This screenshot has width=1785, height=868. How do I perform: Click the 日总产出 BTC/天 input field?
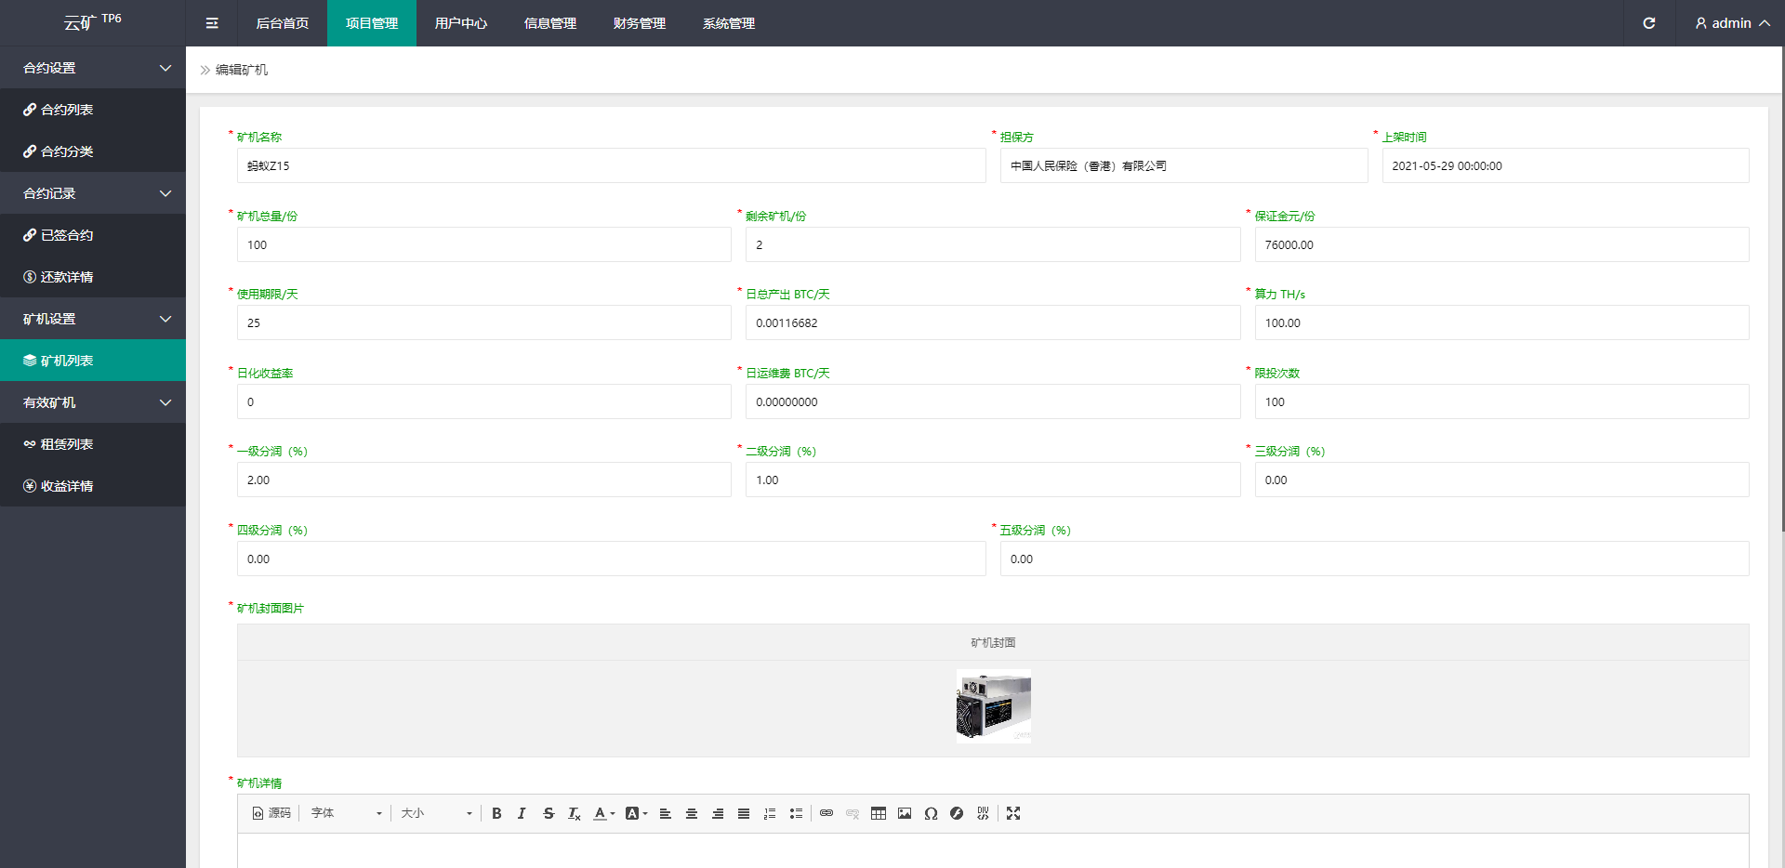pyautogui.click(x=993, y=322)
